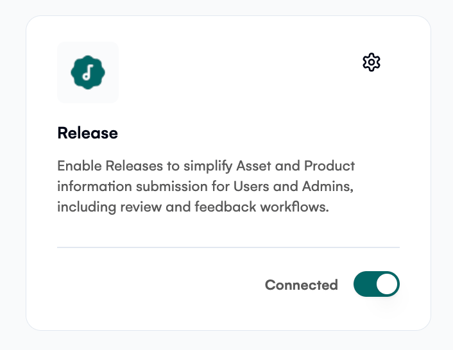
Task: Click the green music note badge icon
Action: coord(88,72)
